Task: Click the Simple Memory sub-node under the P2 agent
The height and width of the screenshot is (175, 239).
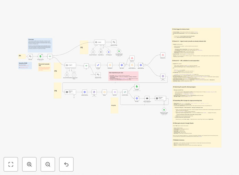Action: (x=101, y=52)
